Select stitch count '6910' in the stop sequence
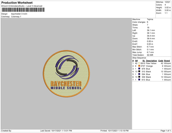This screenshot has width=172, height=133. tap(143, 63)
